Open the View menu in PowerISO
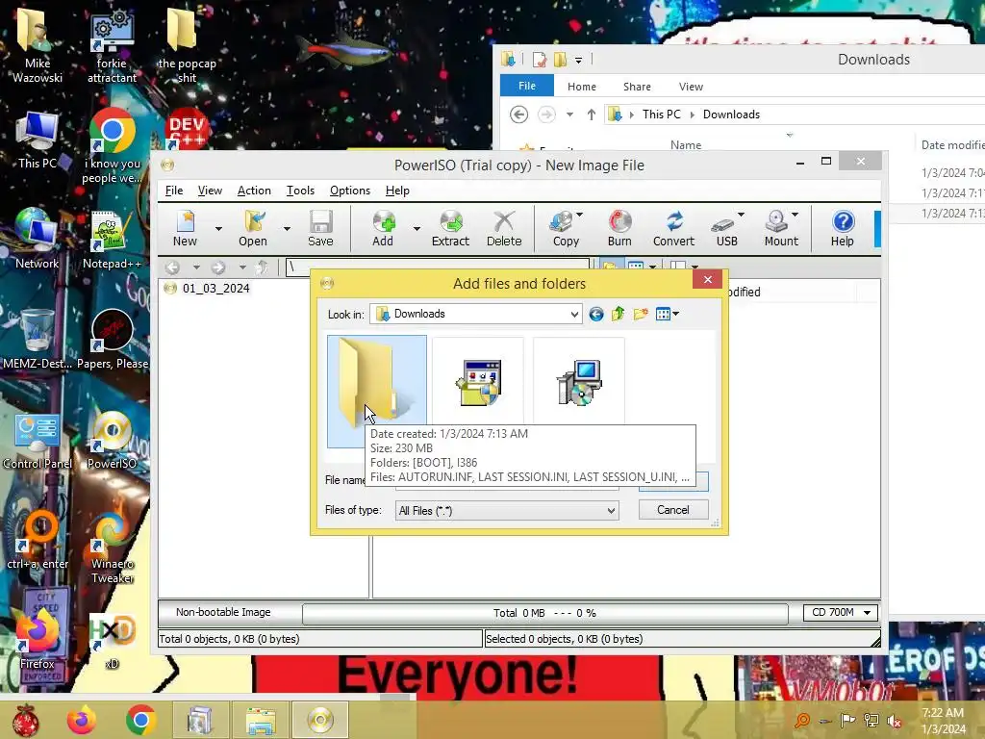Image resolution: width=985 pixels, height=739 pixels. pos(210,191)
